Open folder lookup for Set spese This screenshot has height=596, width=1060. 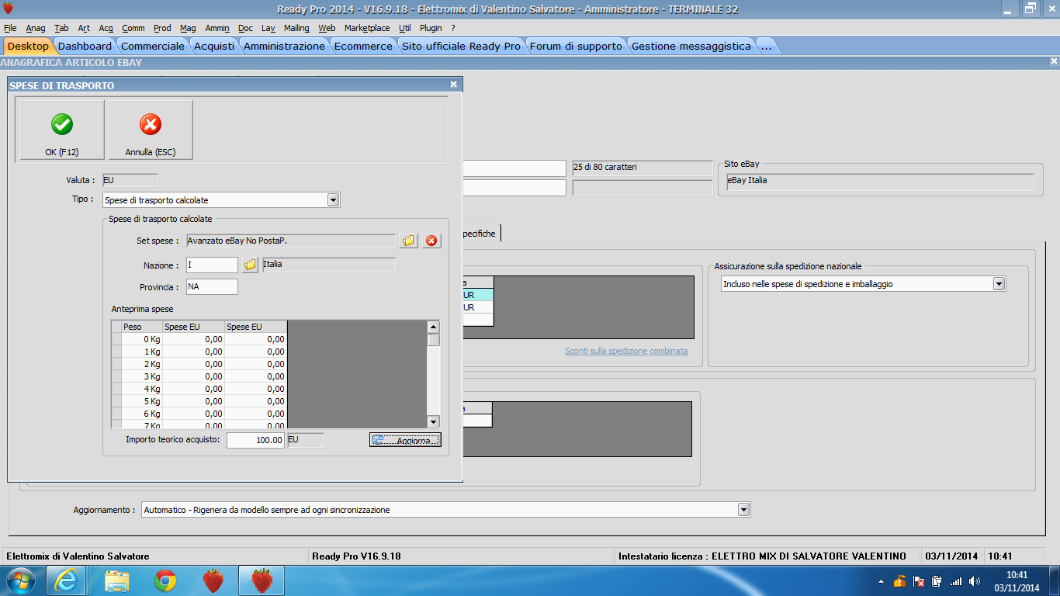(408, 241)
